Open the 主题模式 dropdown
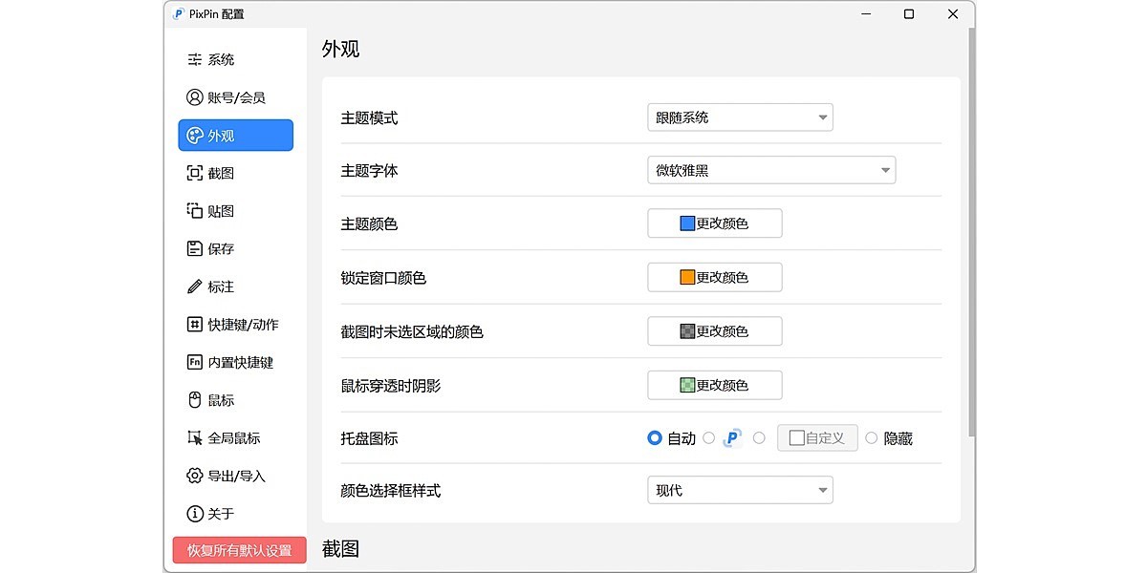This screenshot has width=1147, height=573. 740,117
